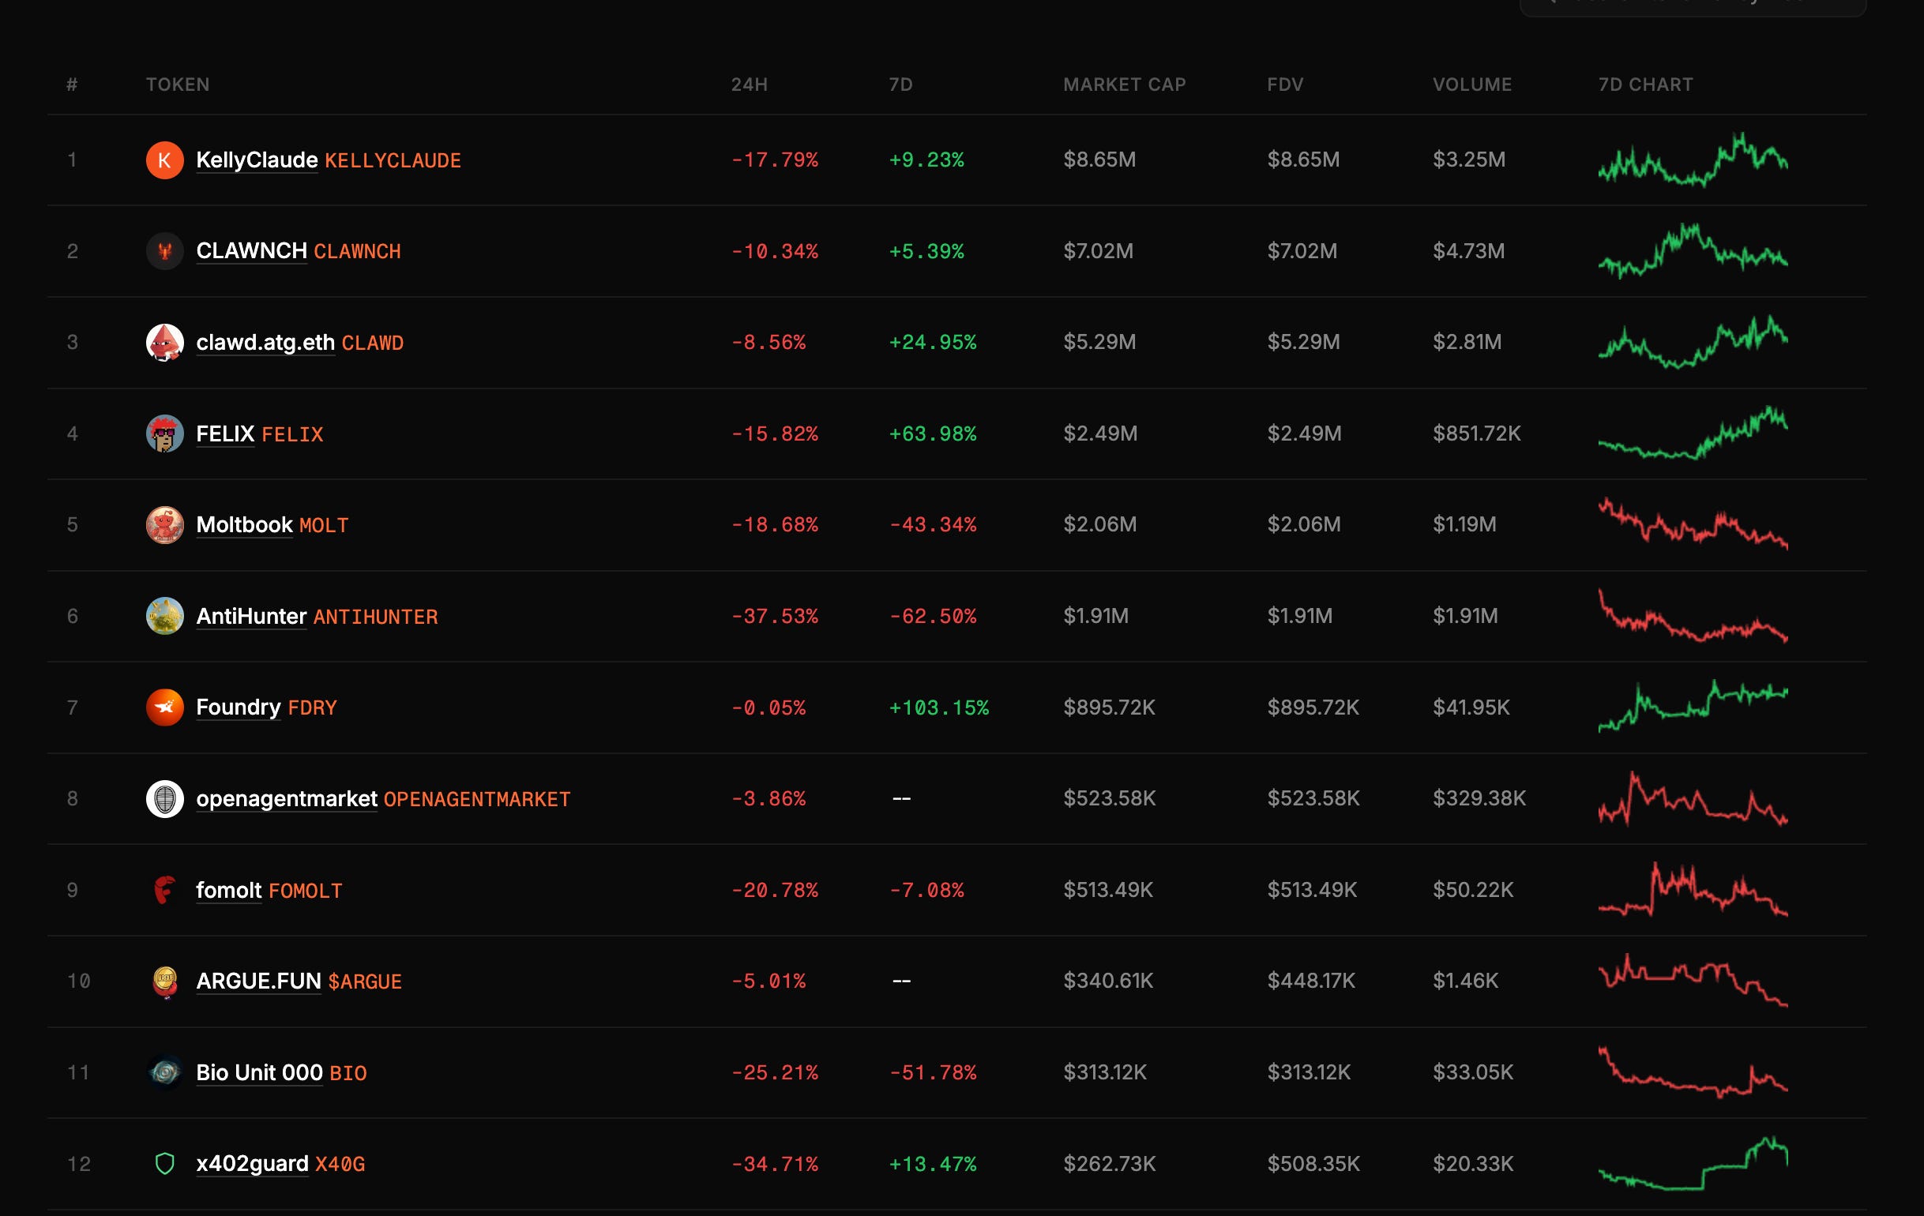Sort by the Market Cap column header
This screenshot has width=1924, height=1216.
tap(1123, 84)
